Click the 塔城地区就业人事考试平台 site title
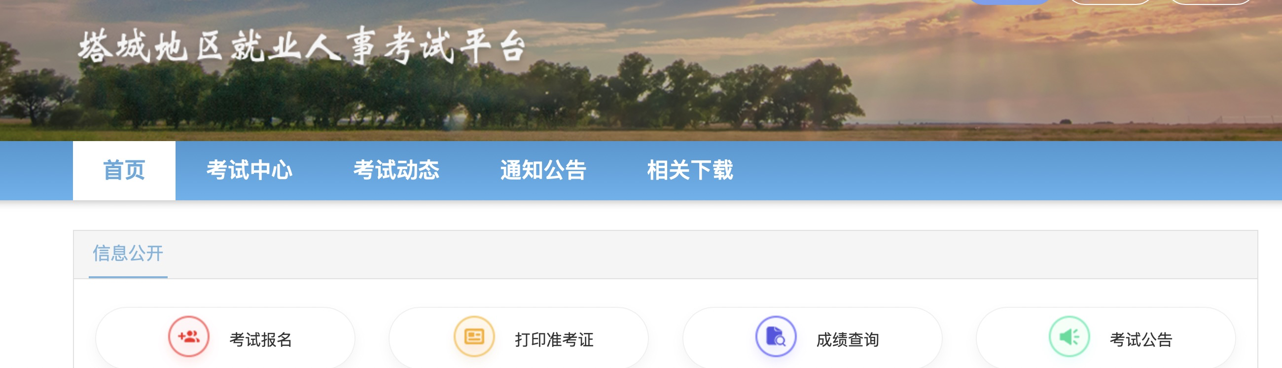This screenshot has width=1282, height=368. click(x=302, y=46)
